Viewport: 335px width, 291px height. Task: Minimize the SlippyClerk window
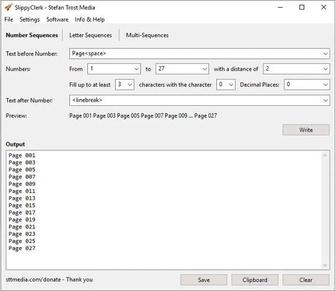(280, 7)
